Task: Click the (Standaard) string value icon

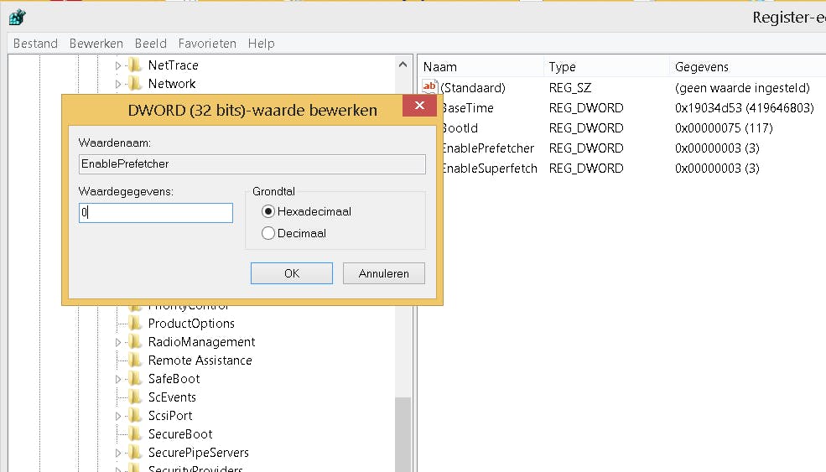Action: (429, 87)
